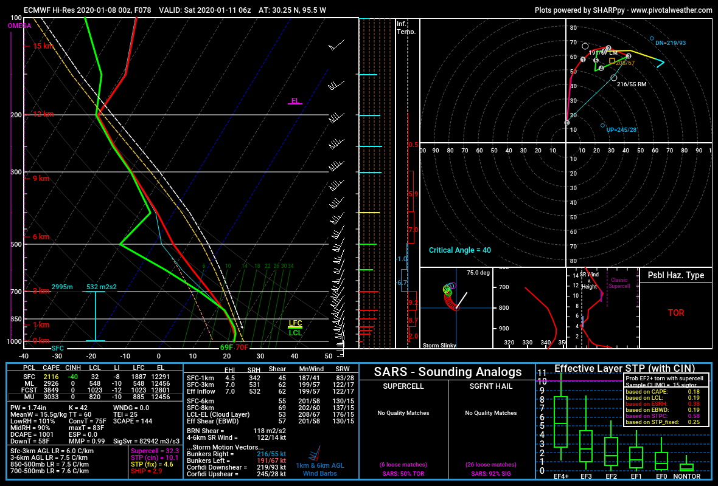718x486 pixels.
Task: Click the Inf. Temp. column header
Action: click(x=406, y=27)
